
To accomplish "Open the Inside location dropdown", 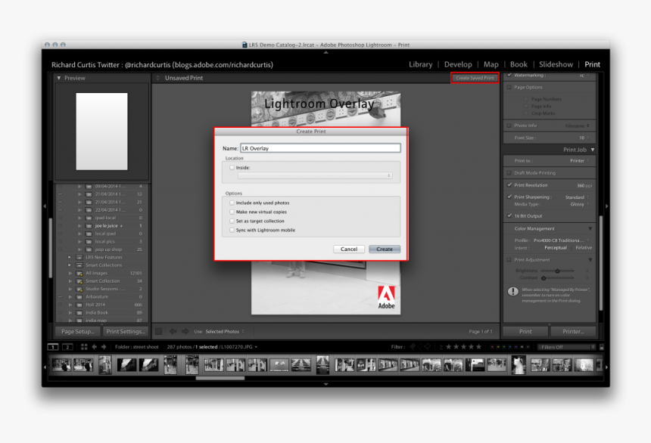I will pyautogui.click(x=314, y=176).
